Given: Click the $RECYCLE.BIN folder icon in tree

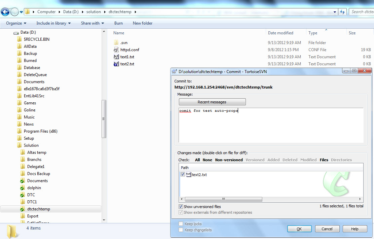Looking at the screenshot, I should point(20,39).
